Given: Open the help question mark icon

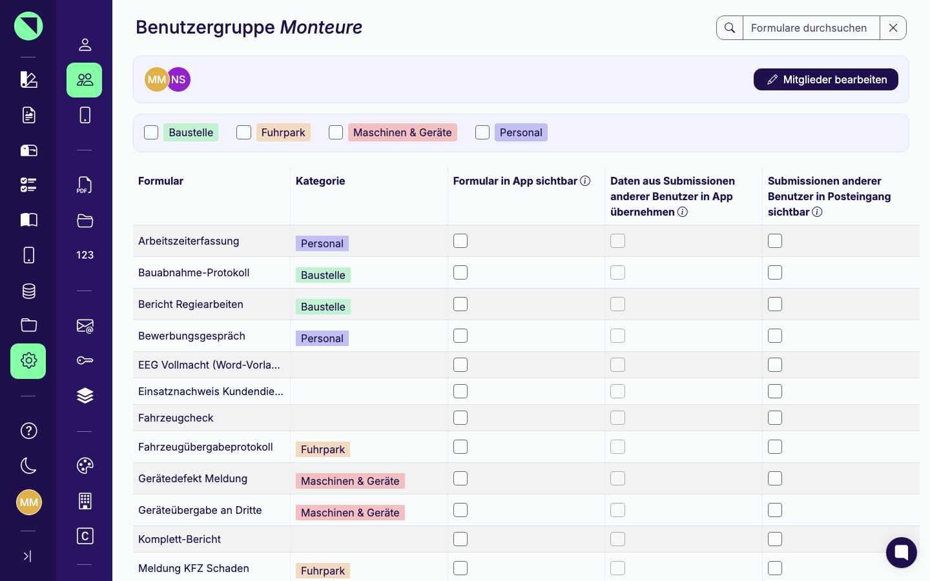Looking at the screenshot, I should pos(28,431).
